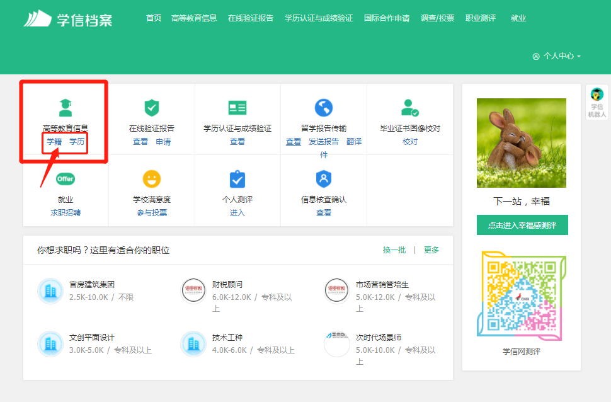Click the 求职招聘 link

tap(66, 213)
